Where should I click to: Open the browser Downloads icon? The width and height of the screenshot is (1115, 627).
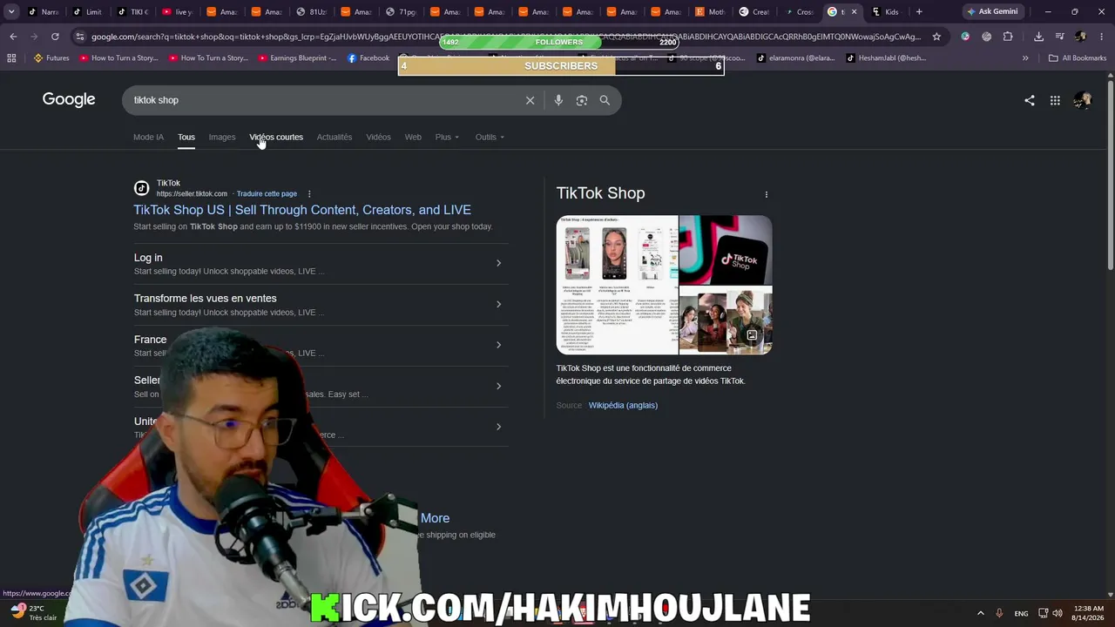tap(1038, 37)
